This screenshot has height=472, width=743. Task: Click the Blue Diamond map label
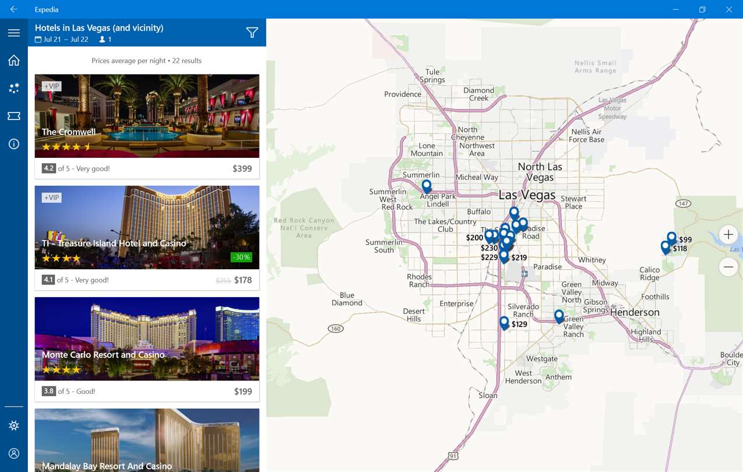point(347,299)
